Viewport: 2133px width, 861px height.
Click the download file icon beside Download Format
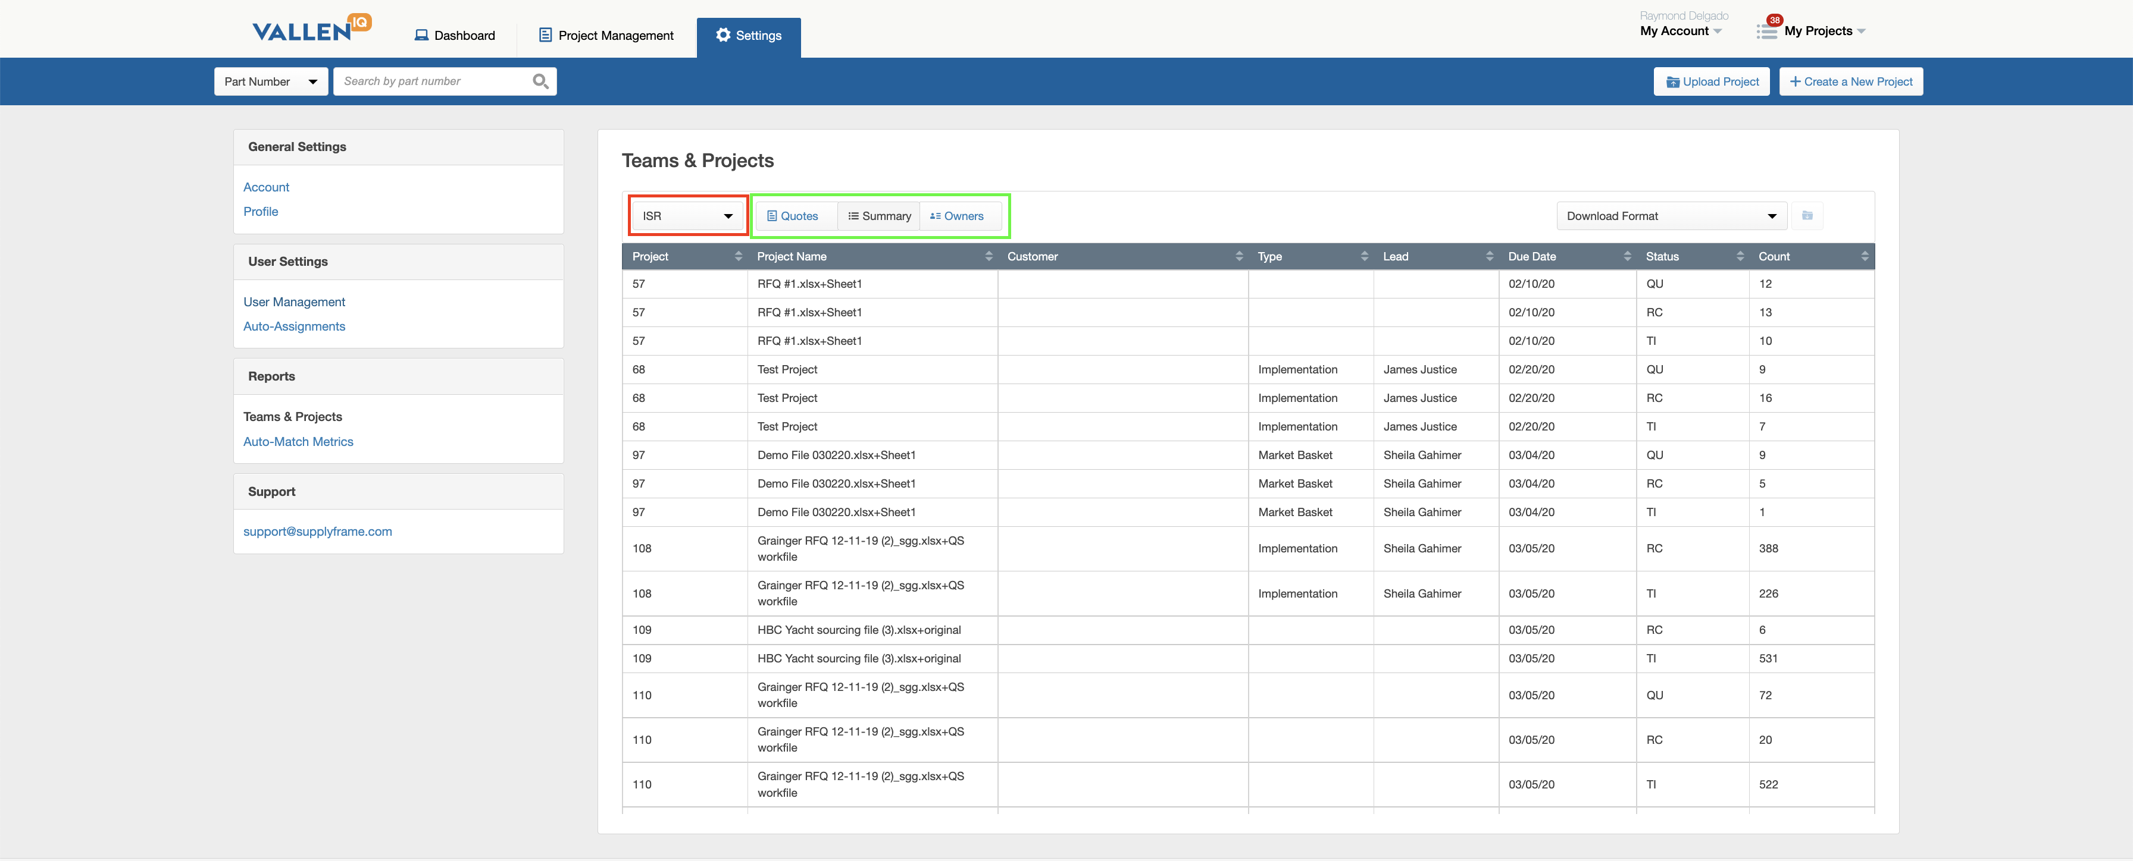coord(1807,216)
